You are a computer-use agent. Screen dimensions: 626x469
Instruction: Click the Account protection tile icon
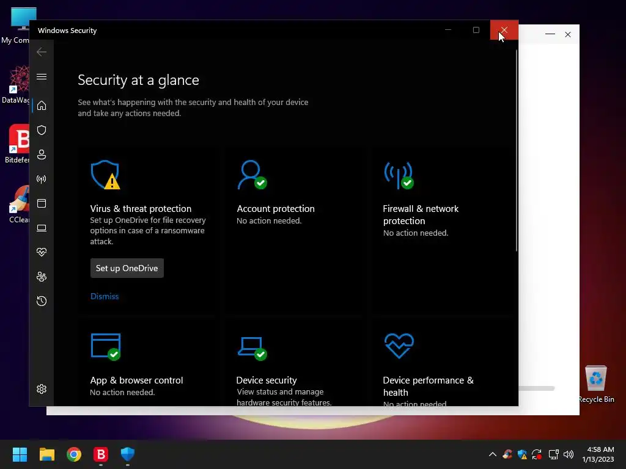[252, 175]
